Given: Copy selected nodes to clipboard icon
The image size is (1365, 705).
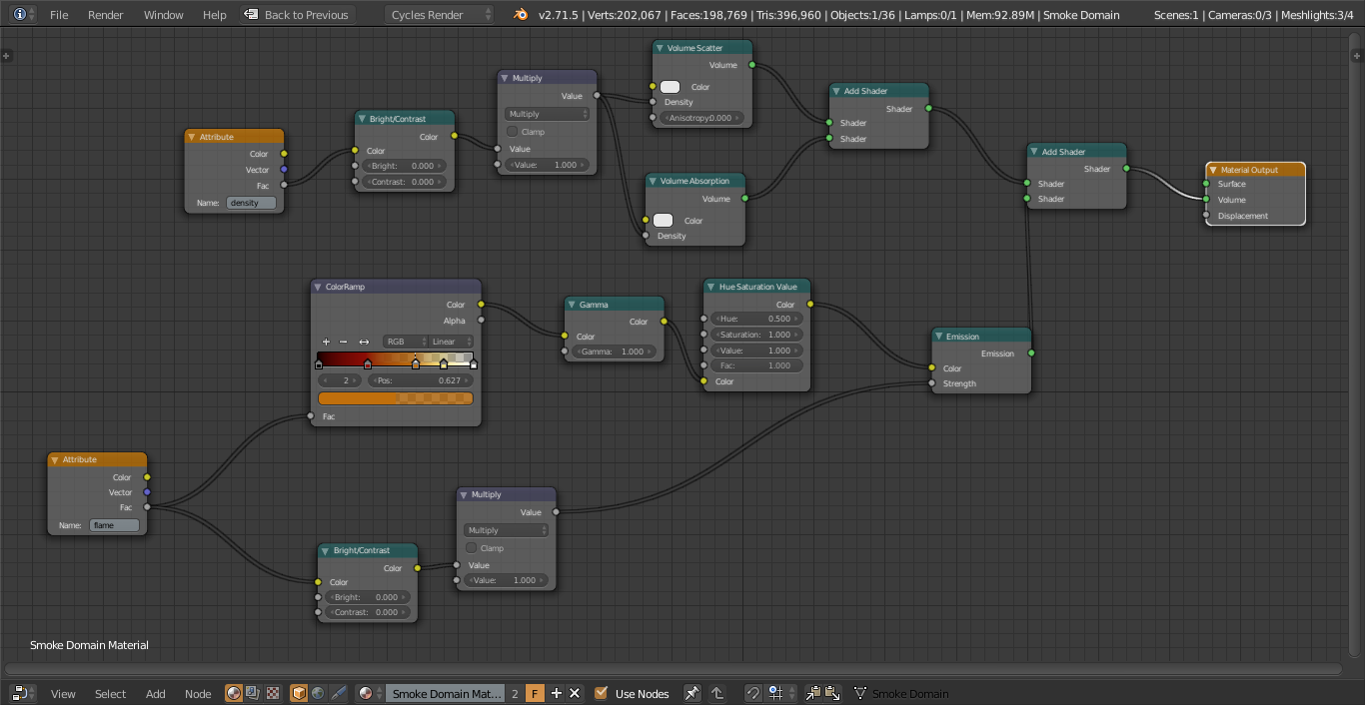Looking at the screenshot, I should tap(813, 693).
